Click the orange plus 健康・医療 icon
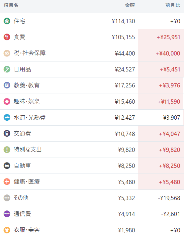 click(7, 182)
